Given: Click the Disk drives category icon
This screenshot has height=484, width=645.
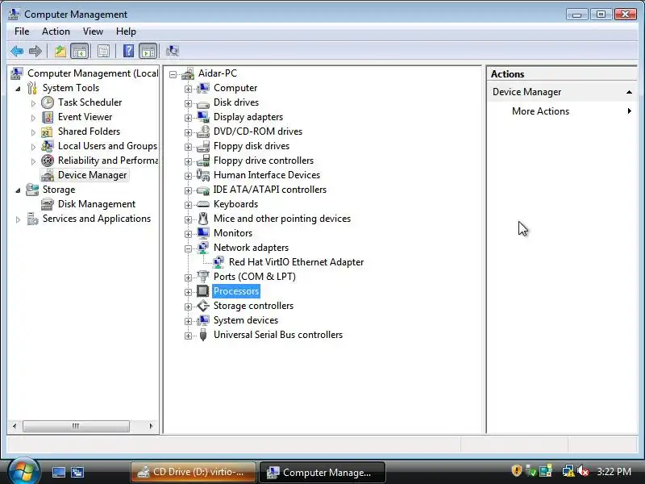Looking at the screenshot, I should [x=203, y=103].
